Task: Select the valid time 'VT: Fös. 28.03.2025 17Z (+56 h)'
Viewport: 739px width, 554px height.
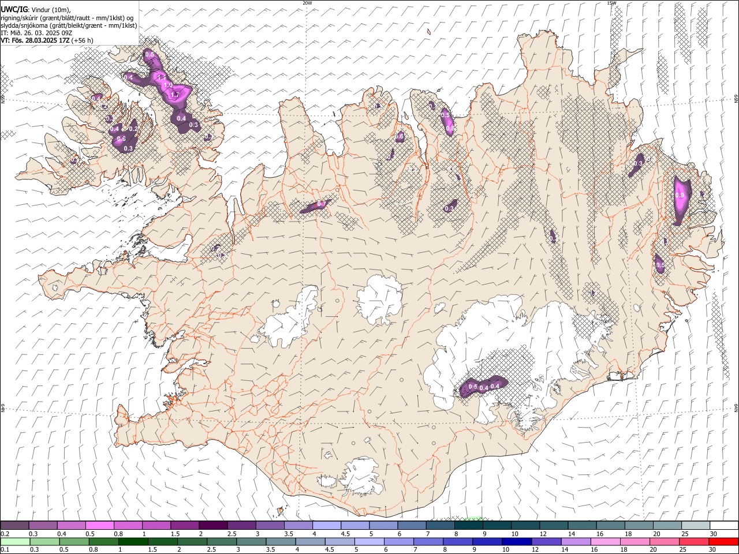Action: click(47, 40)
